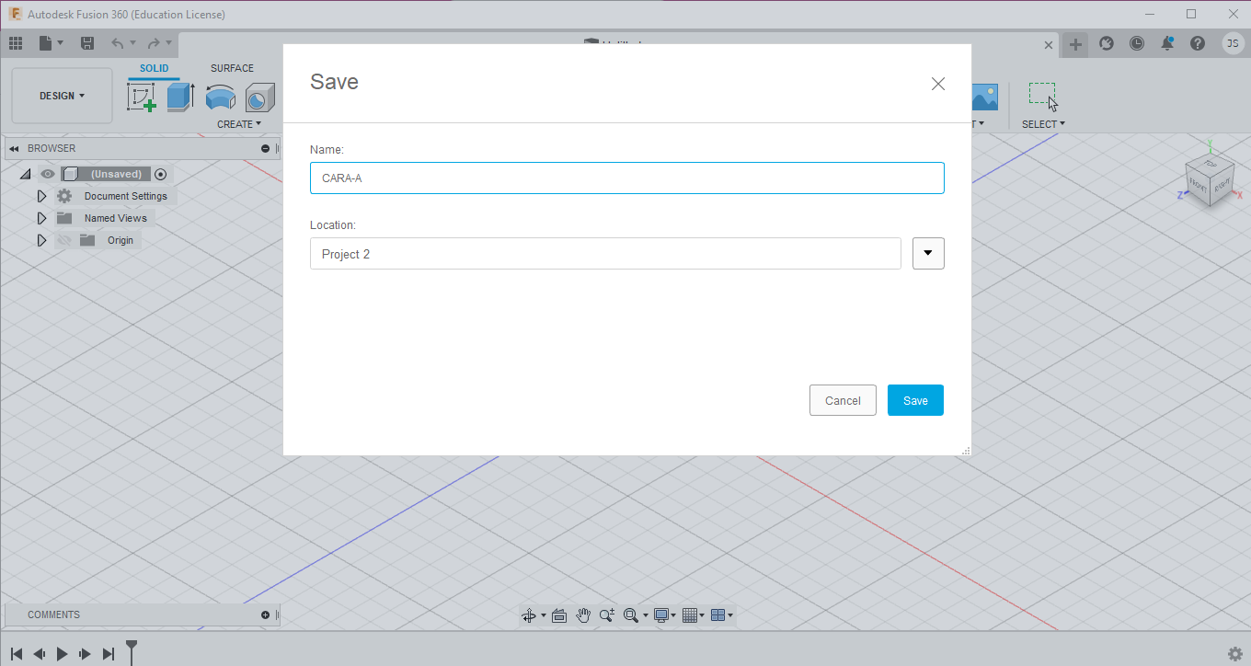Show the hidden Origin folder
The height and width of the screenshot is (666, 1251).
[63, 240]
